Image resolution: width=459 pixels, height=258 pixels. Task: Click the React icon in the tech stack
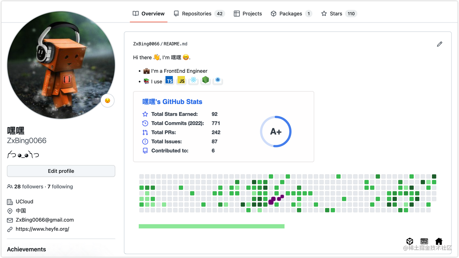point(193,80)
